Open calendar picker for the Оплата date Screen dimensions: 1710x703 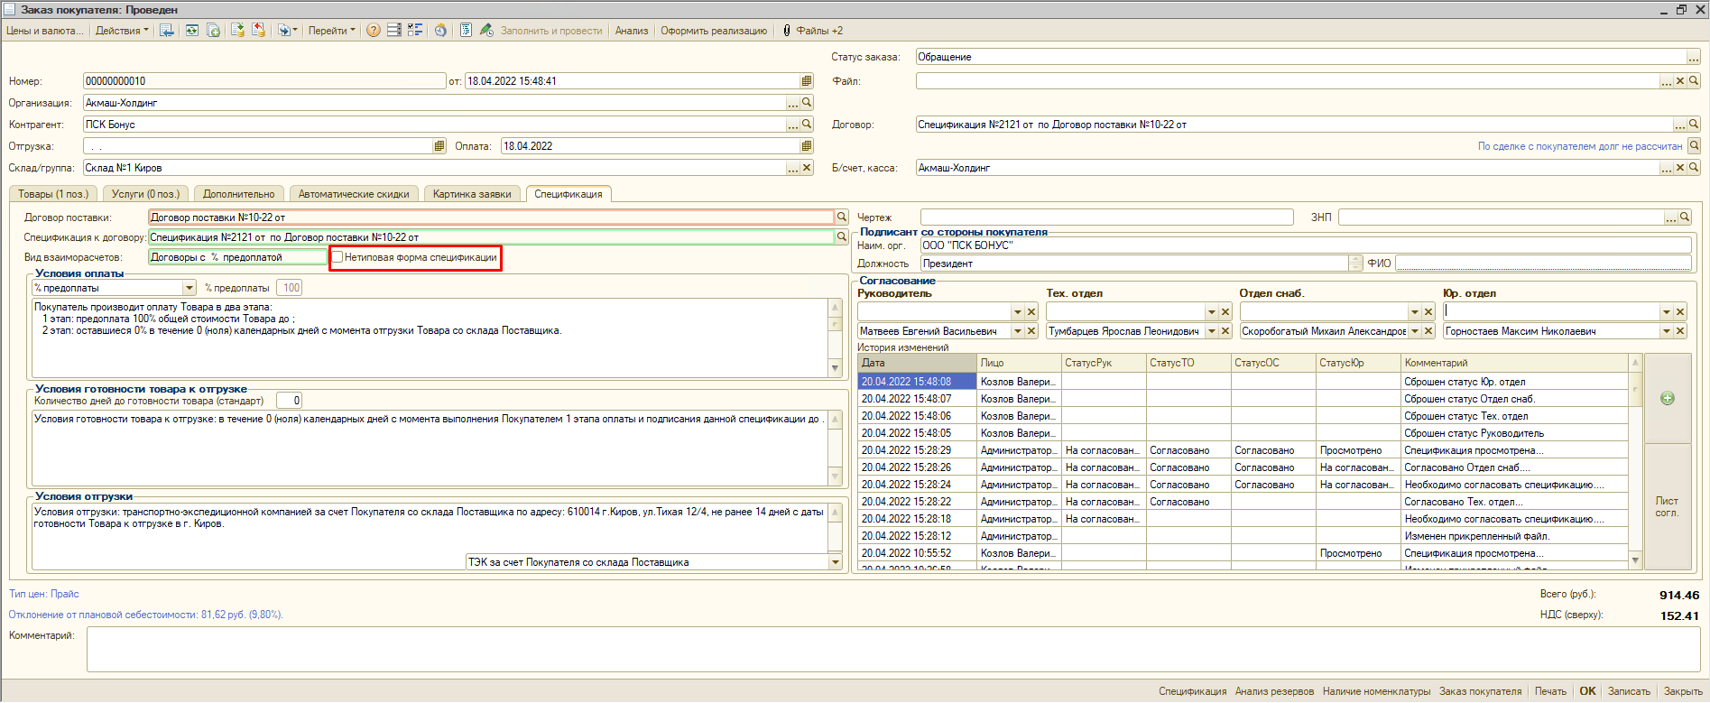click(807, 146)
